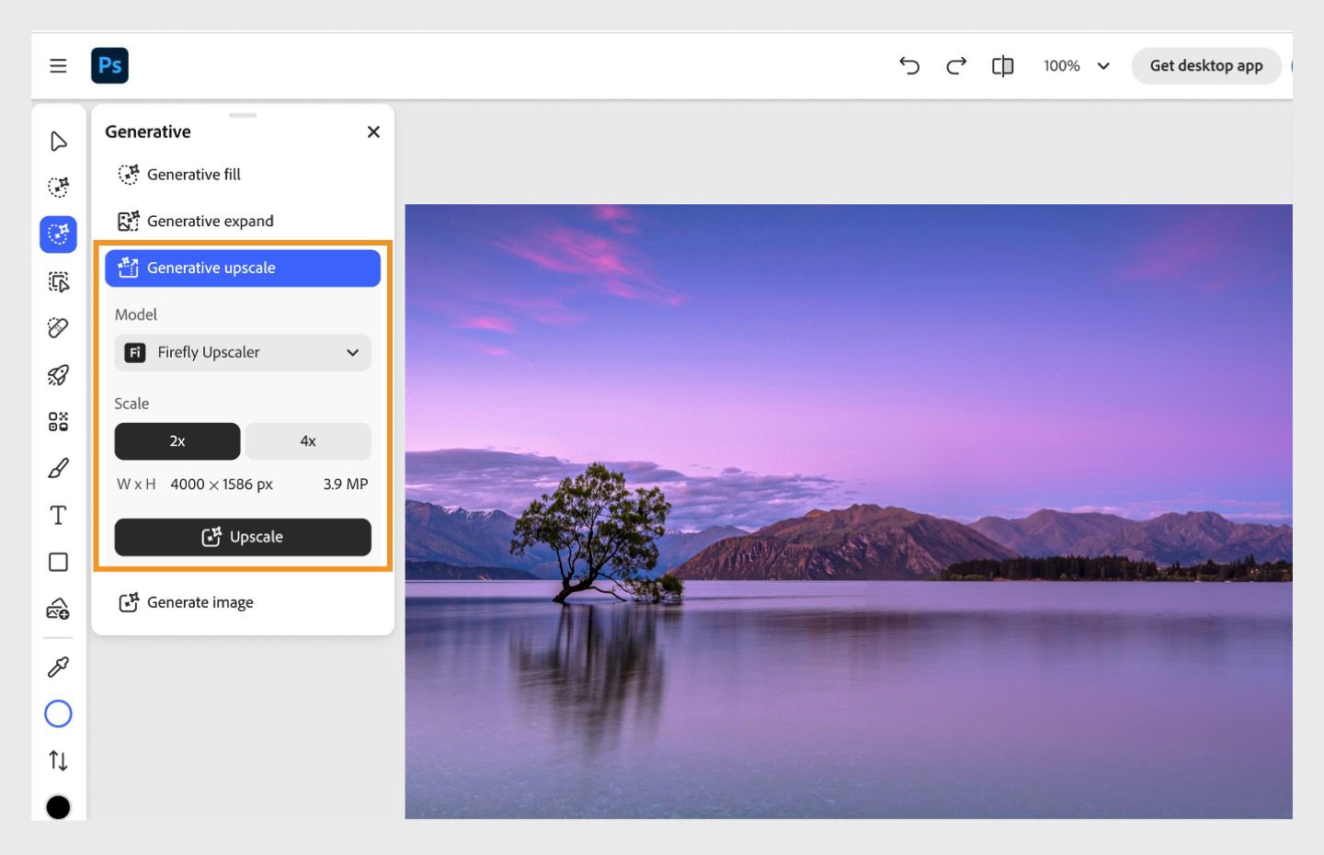
Task: Select the Type tool
Action: coord(58,515)
